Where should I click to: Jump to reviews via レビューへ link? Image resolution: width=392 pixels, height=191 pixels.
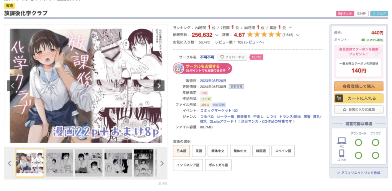click(254, 42)
